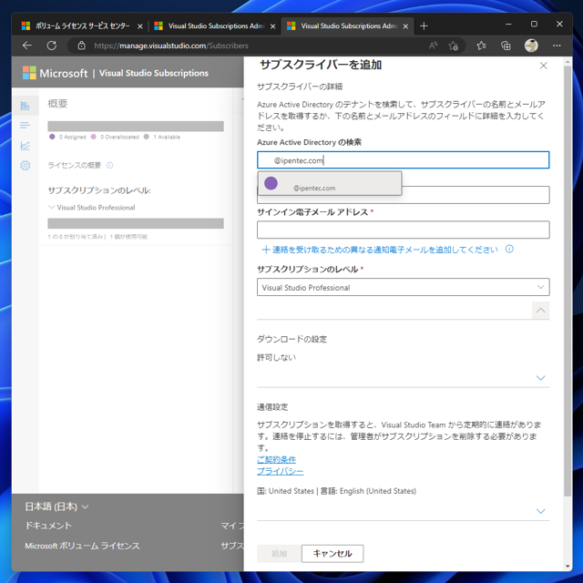The height and width of the screenshot is (583, 583).
Task: Click the 1 Available legend label
Action: (167, 137)
